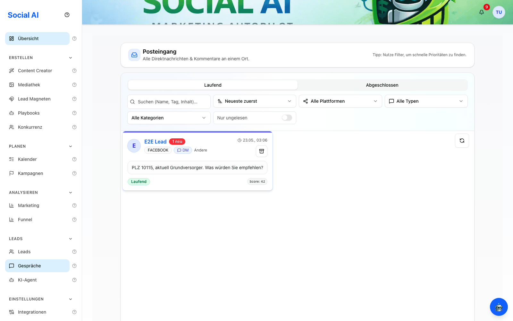
Task: Go to Playbooks page
Action: 37,113
